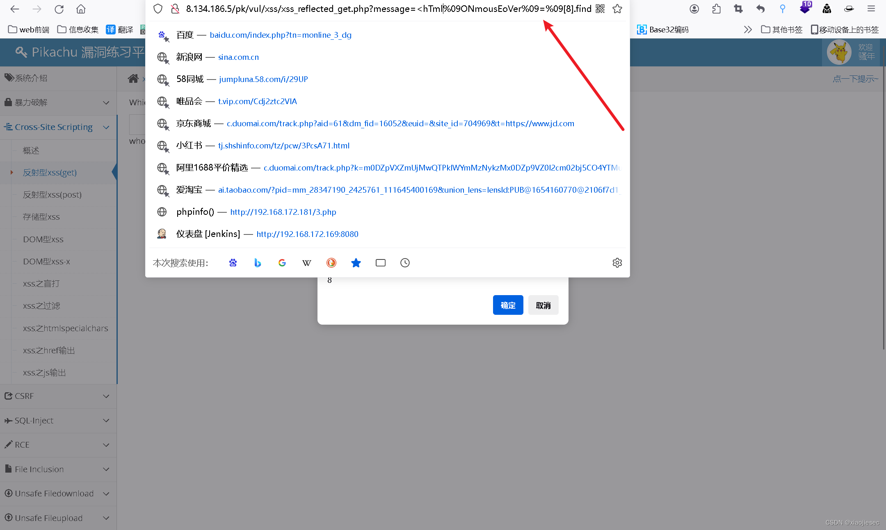Search history using the clock icon
The image size is (886, 530).
point(405,263)
